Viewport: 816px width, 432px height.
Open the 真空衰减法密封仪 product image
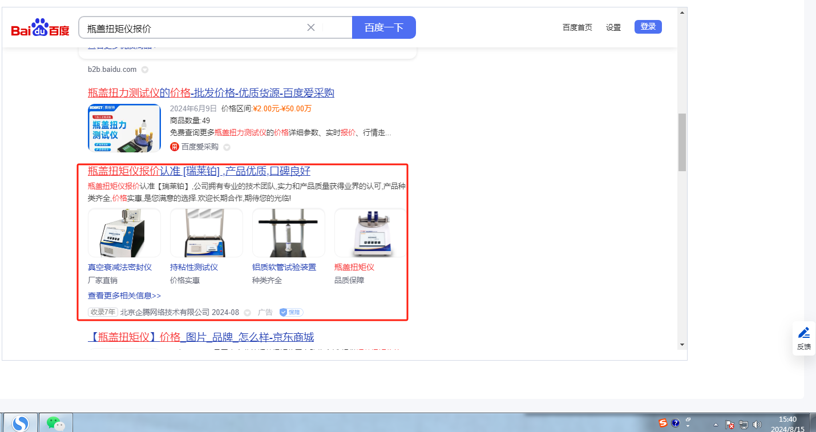tap(124, 233)
